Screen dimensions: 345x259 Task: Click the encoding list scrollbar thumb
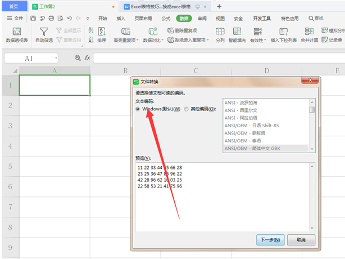point(312,109)
